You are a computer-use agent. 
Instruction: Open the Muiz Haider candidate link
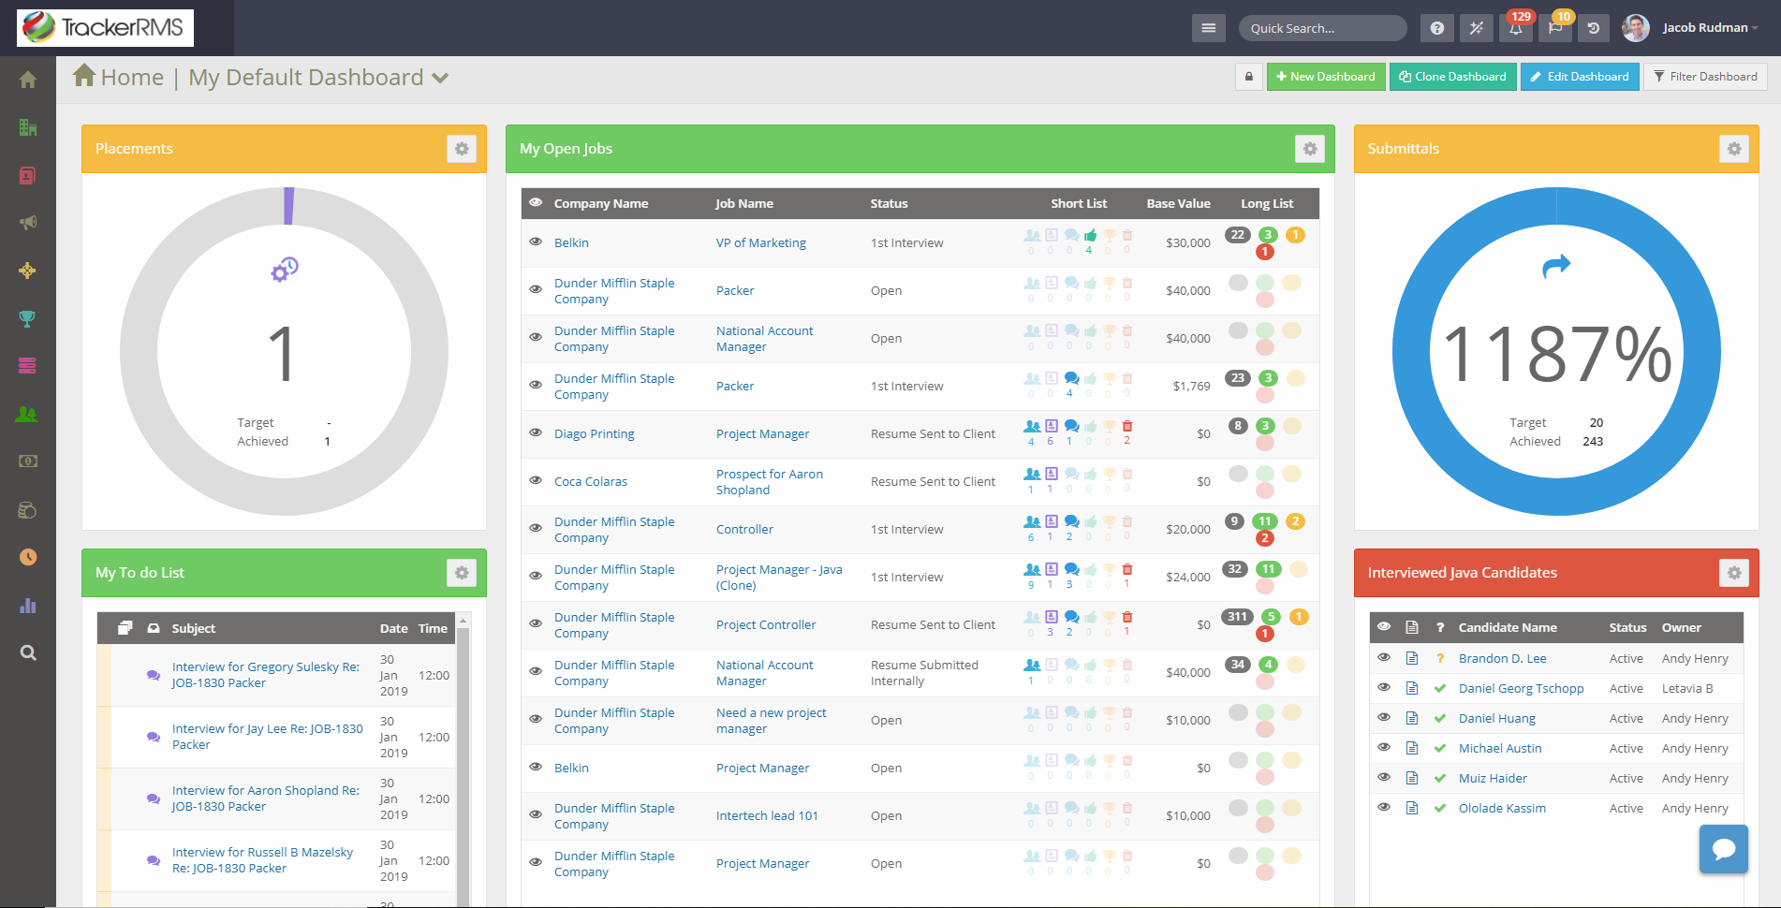tap(1493, 779)
